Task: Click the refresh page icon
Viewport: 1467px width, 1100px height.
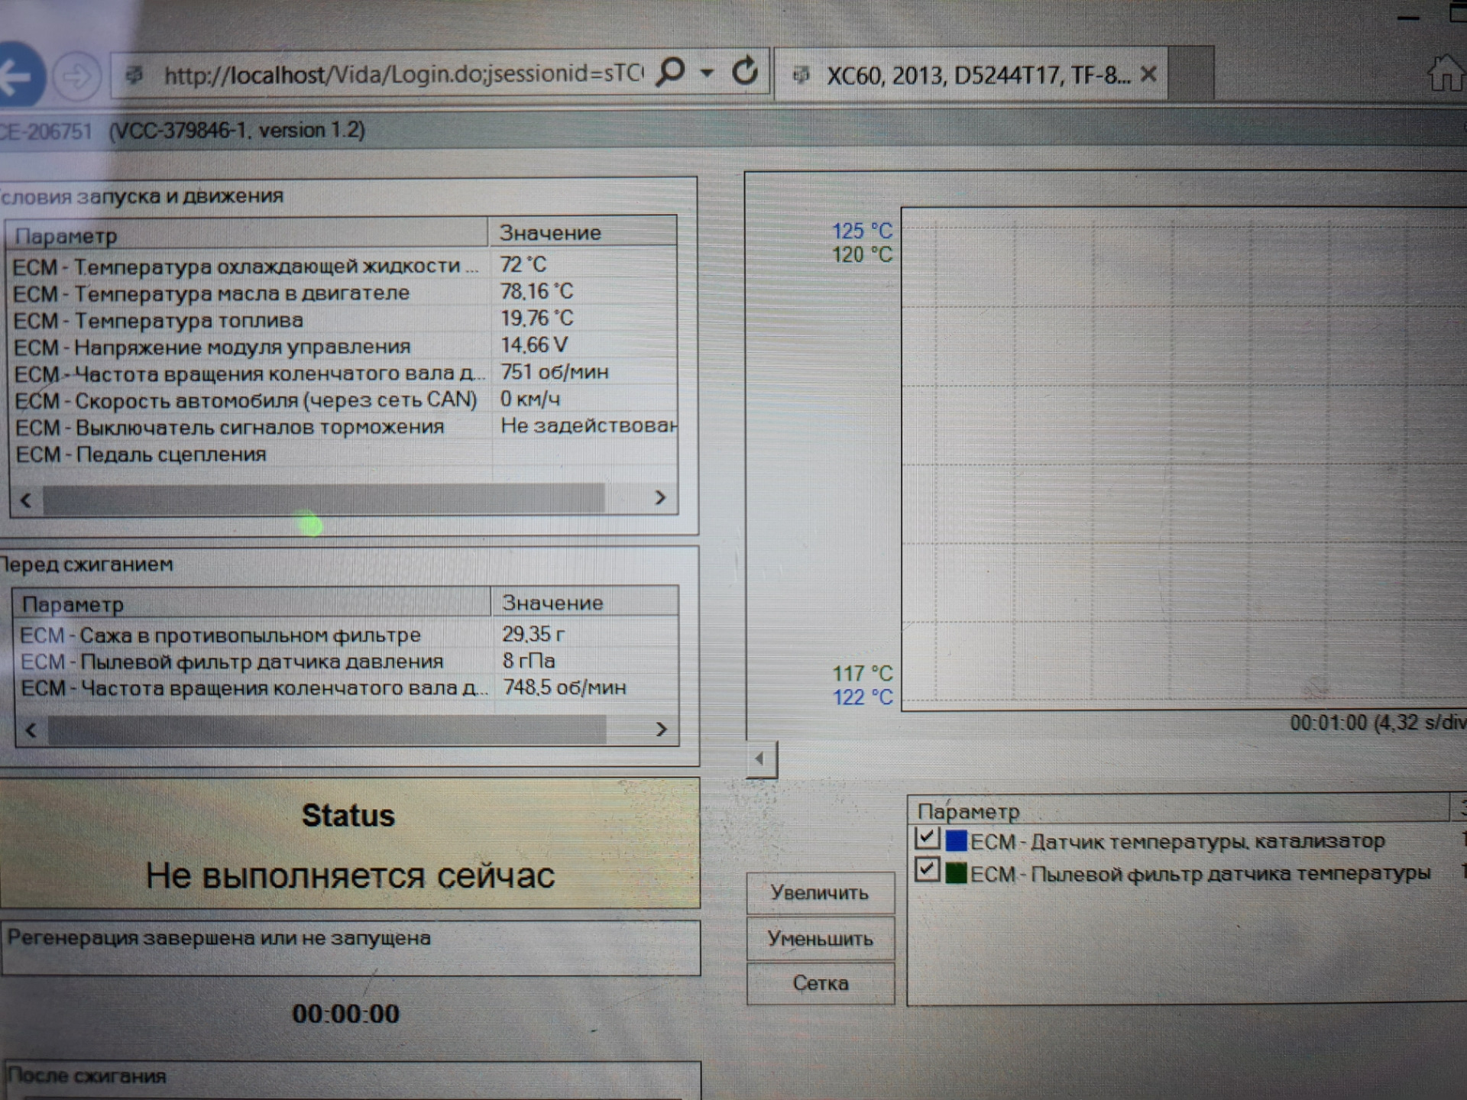Action: pos(745,72)
